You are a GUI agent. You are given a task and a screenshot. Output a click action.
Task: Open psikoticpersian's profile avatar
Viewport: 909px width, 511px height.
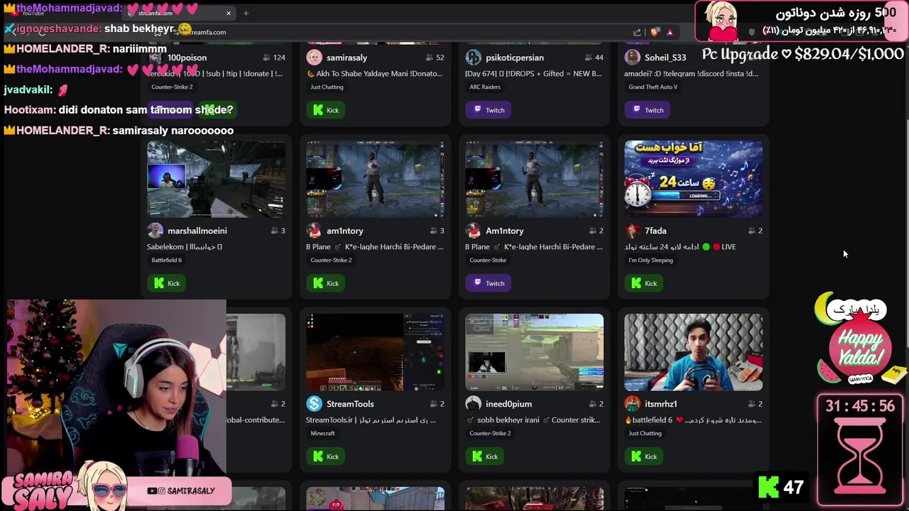click(473, 57)
